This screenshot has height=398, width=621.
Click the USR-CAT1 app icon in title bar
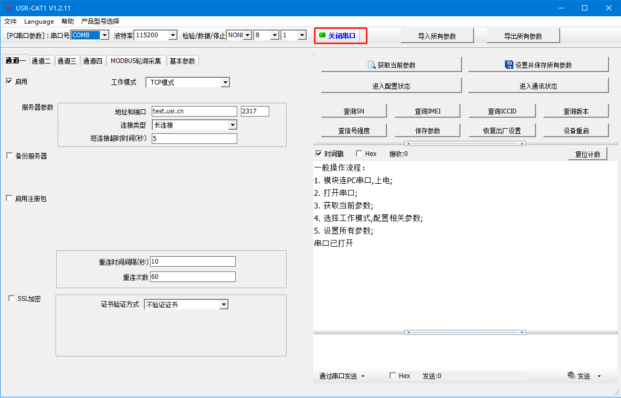(x=8, y=8)
